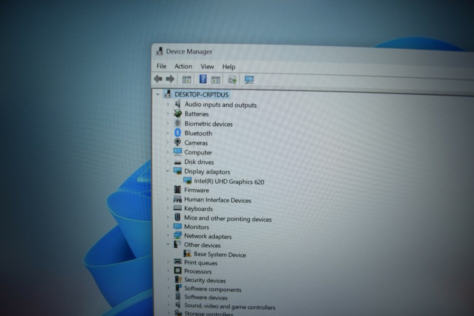Click the Computer category monitor icon
Viewport: 474px width, 316px height.
click(177, 152)
